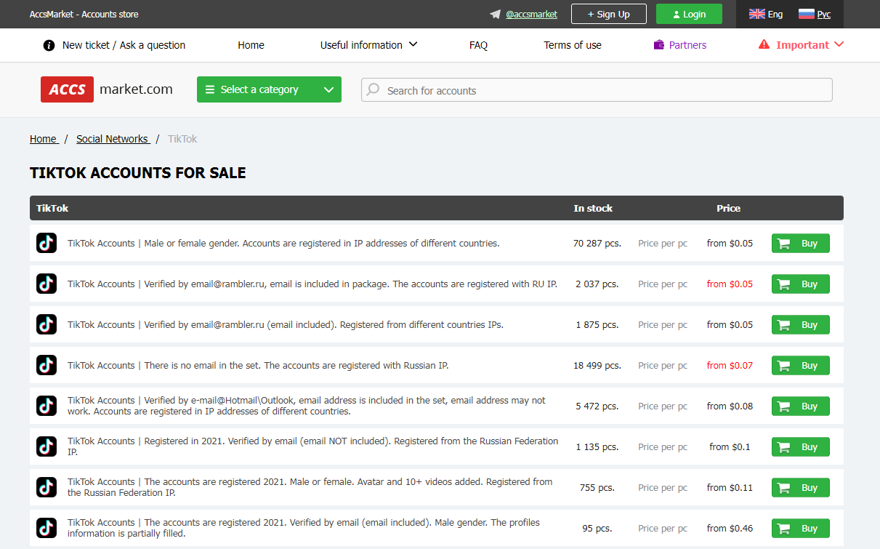The width and height of the screenshot is (880, 549).
Task: Click the TikTok icon beside the 70 287 pcs. listing
Action: pos(47,243)
